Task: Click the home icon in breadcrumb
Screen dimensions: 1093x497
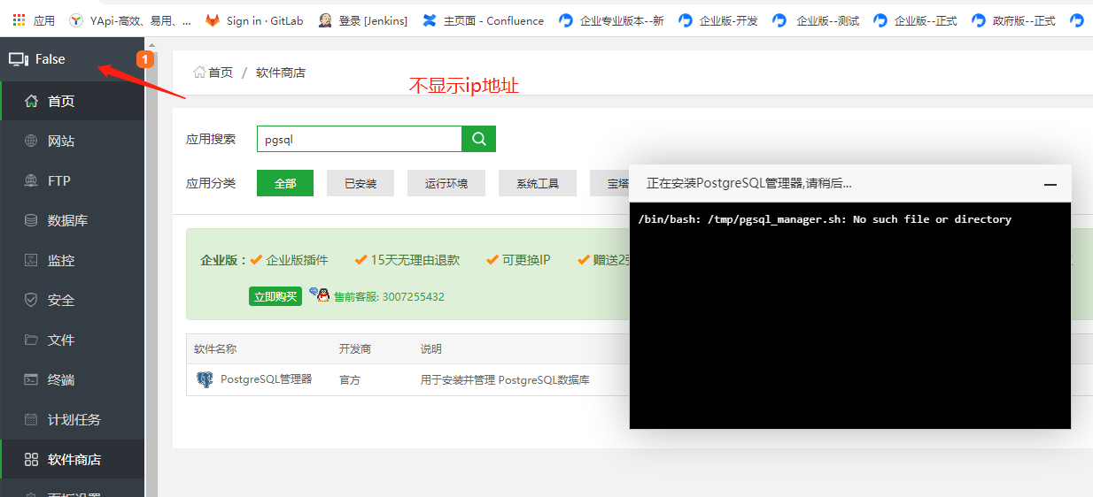Action: click(199, 73)
